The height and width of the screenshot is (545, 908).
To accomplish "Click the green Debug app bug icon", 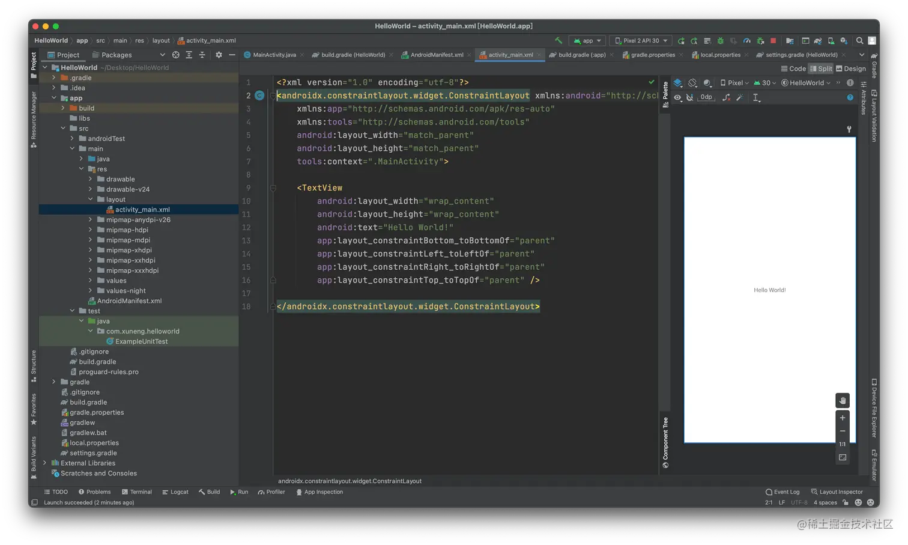I will click(x=720, y=41).
